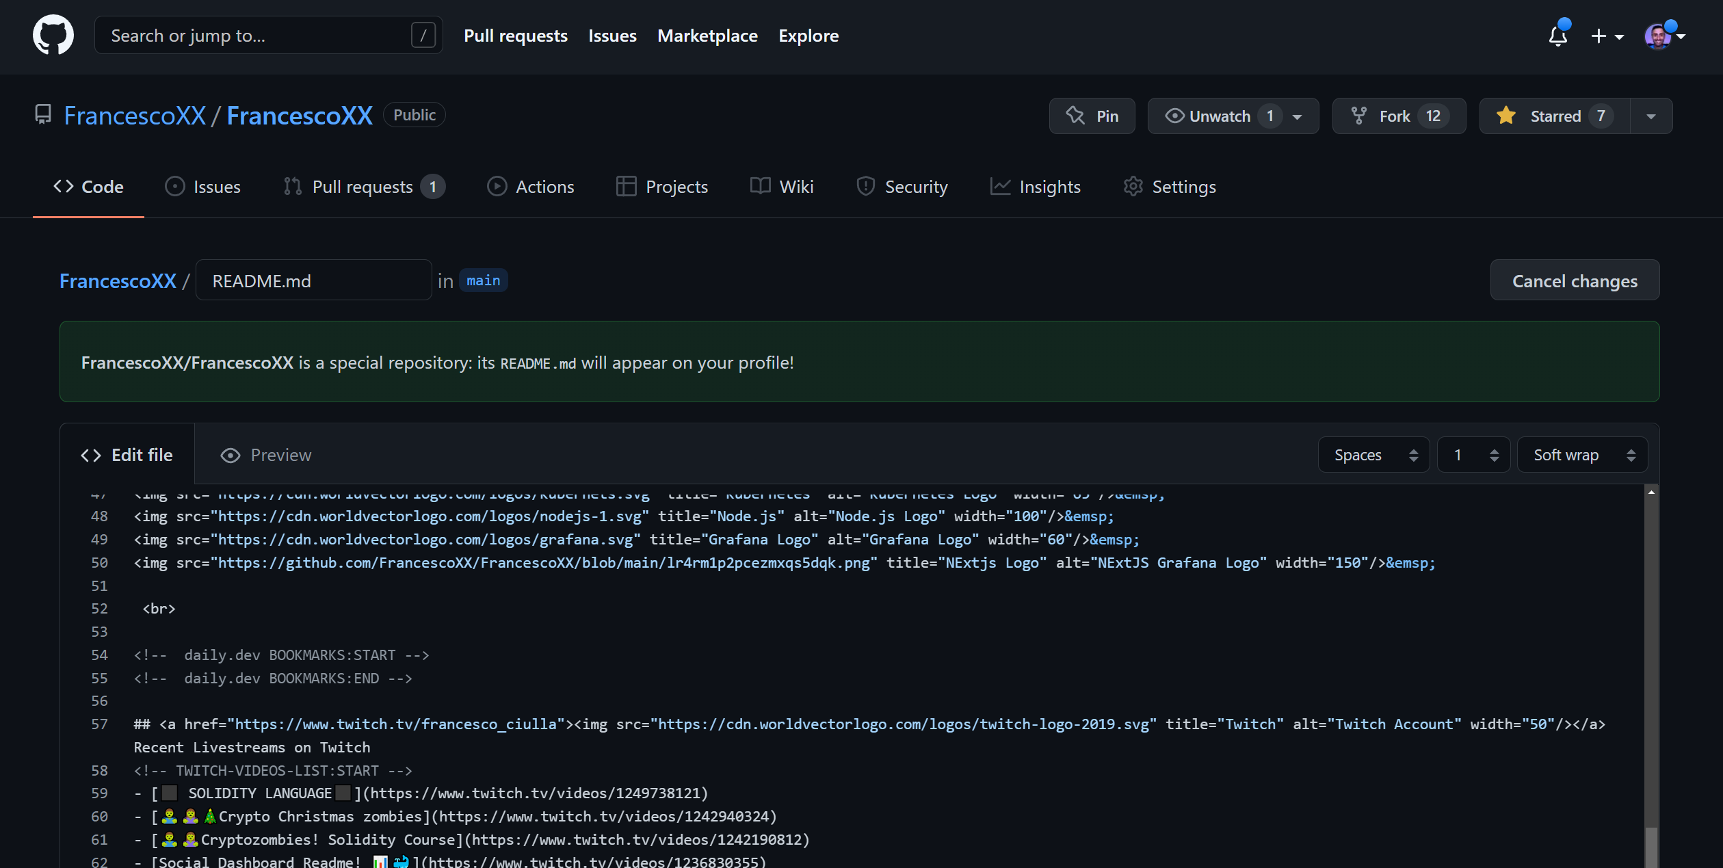The image size is (1723, 868).
Task: Select the Edit file tab
Action: [127, 455]
